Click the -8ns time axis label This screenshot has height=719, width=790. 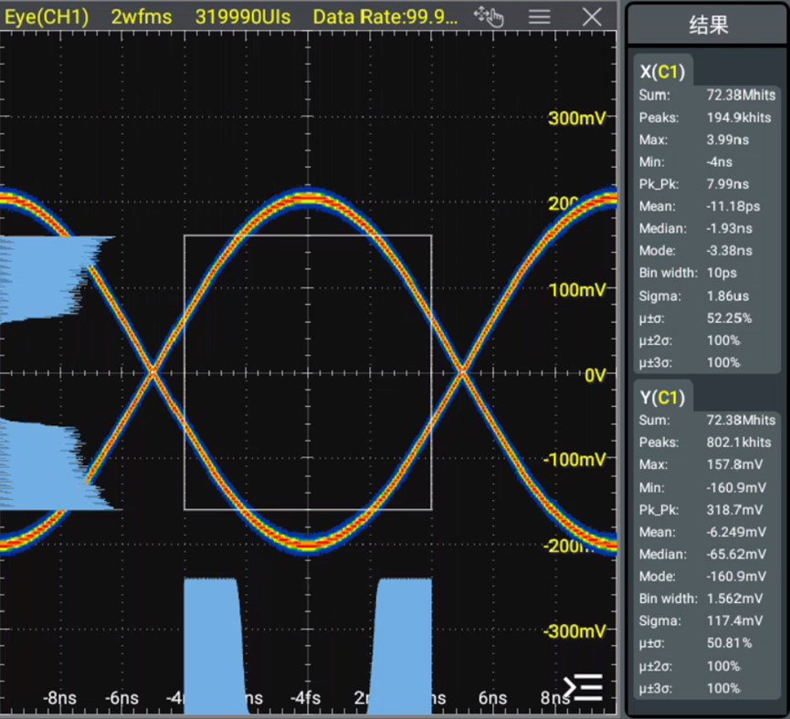(59, 698)
